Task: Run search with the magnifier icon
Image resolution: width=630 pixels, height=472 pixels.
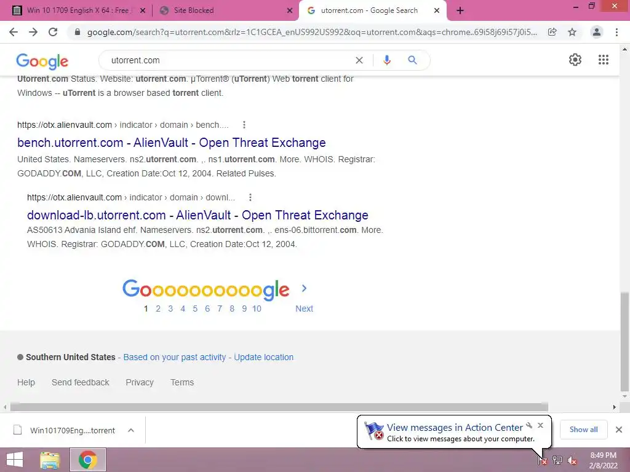Action: click(x=412, y=60)
